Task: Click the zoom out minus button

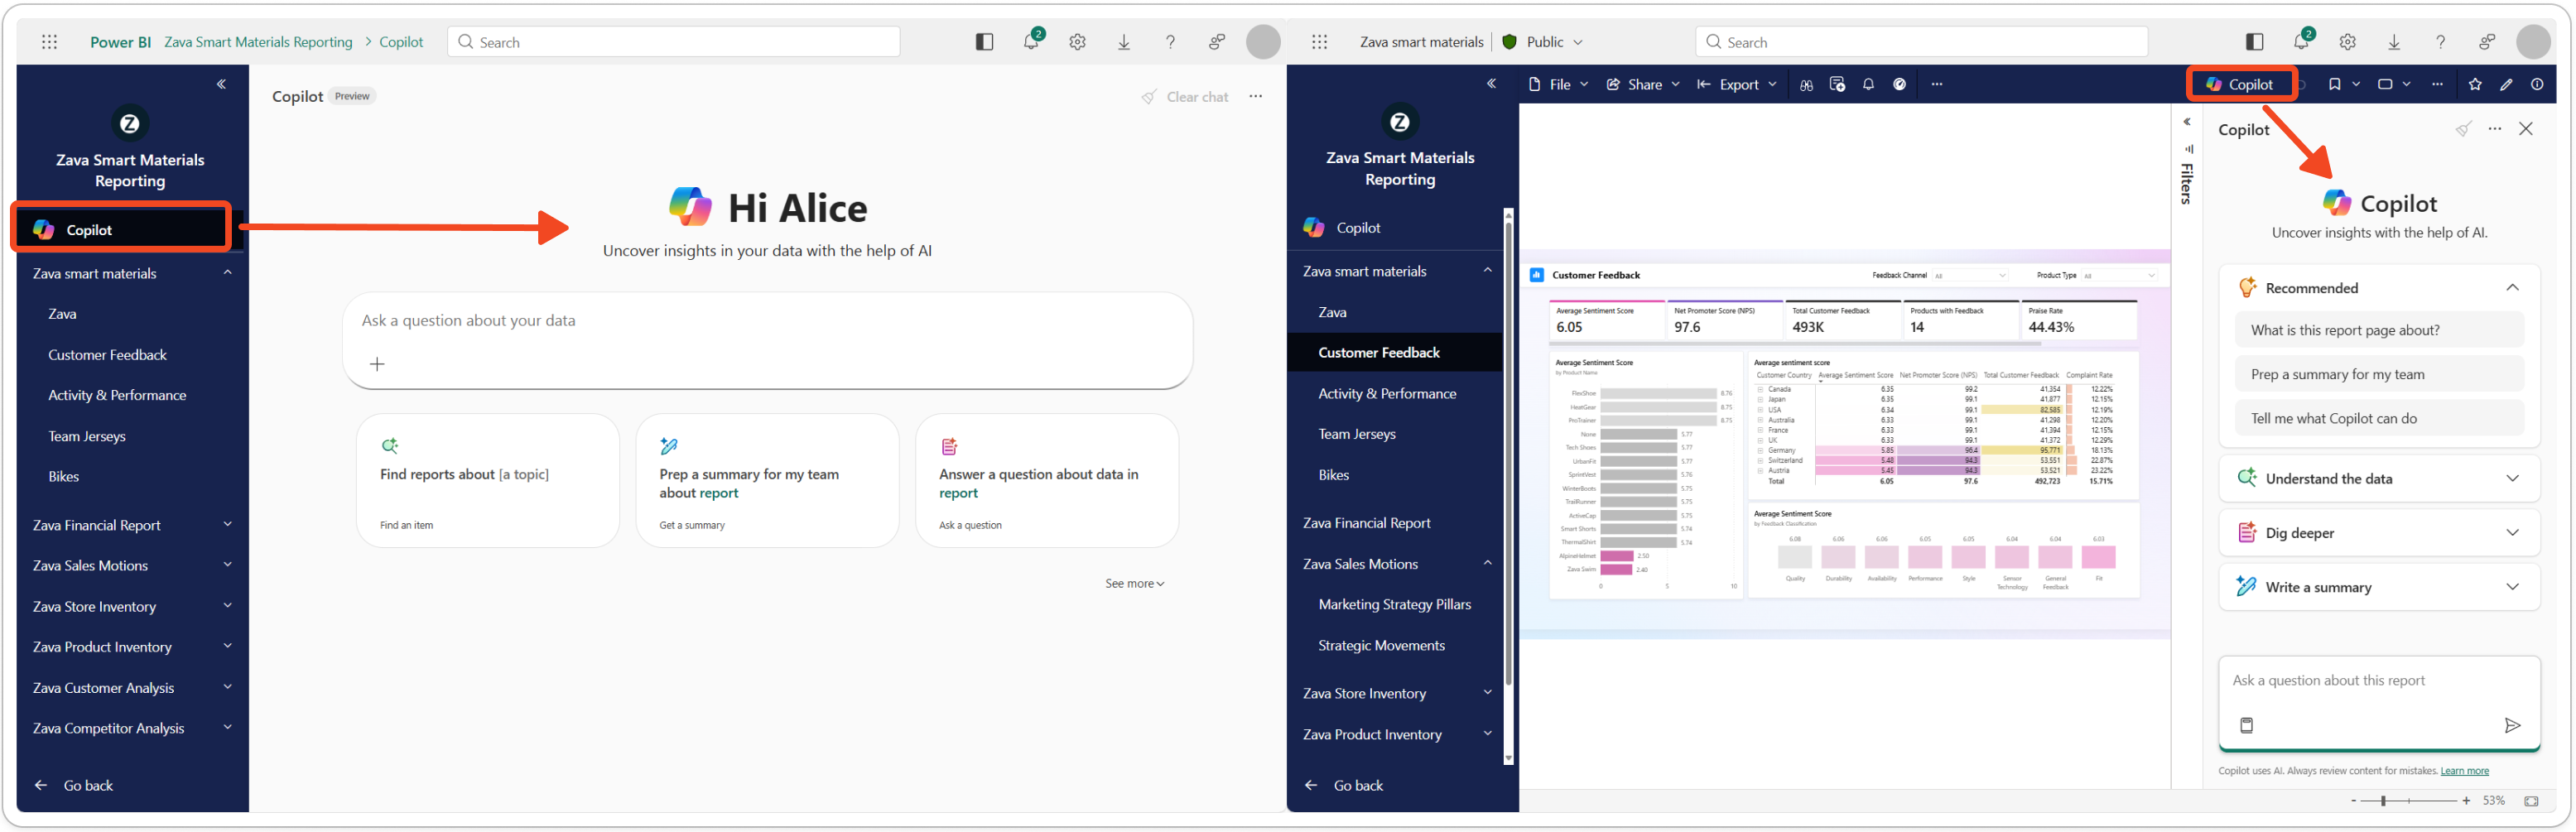Action: point(2353,801)
